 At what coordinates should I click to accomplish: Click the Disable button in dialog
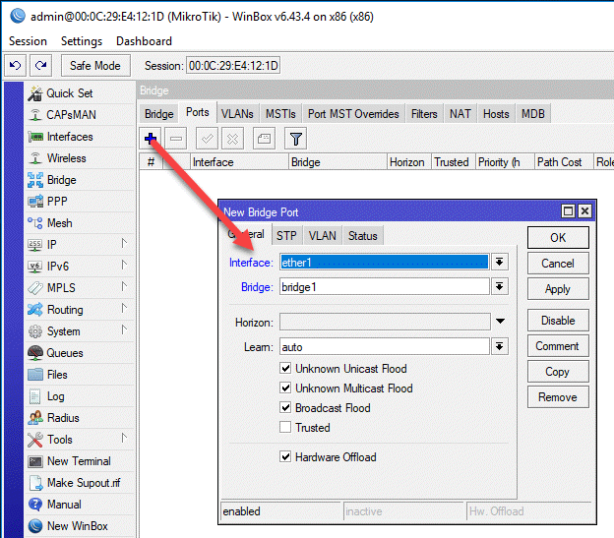pos(558,320)
